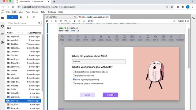Image resolution: width=196 pixels, height=110 pixels.
Task: Open the Help menu
Action: pos(61,12)
